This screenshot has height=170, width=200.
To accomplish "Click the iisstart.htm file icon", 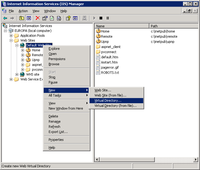I will point(98,62).
